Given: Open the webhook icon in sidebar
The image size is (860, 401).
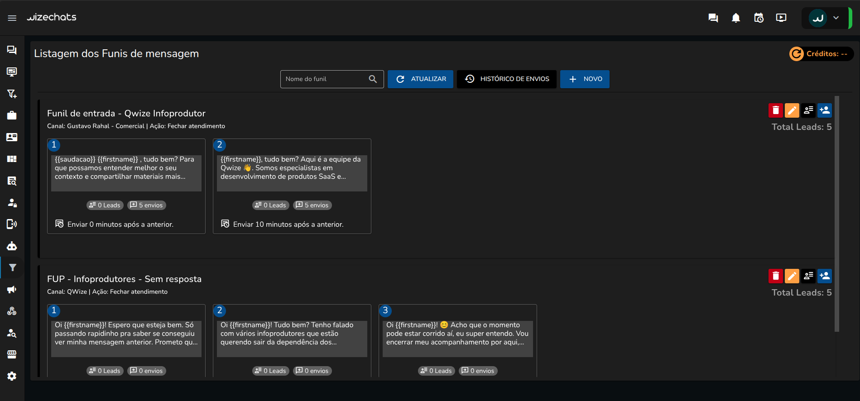Looking at the screenshot, I should (12, 311).
